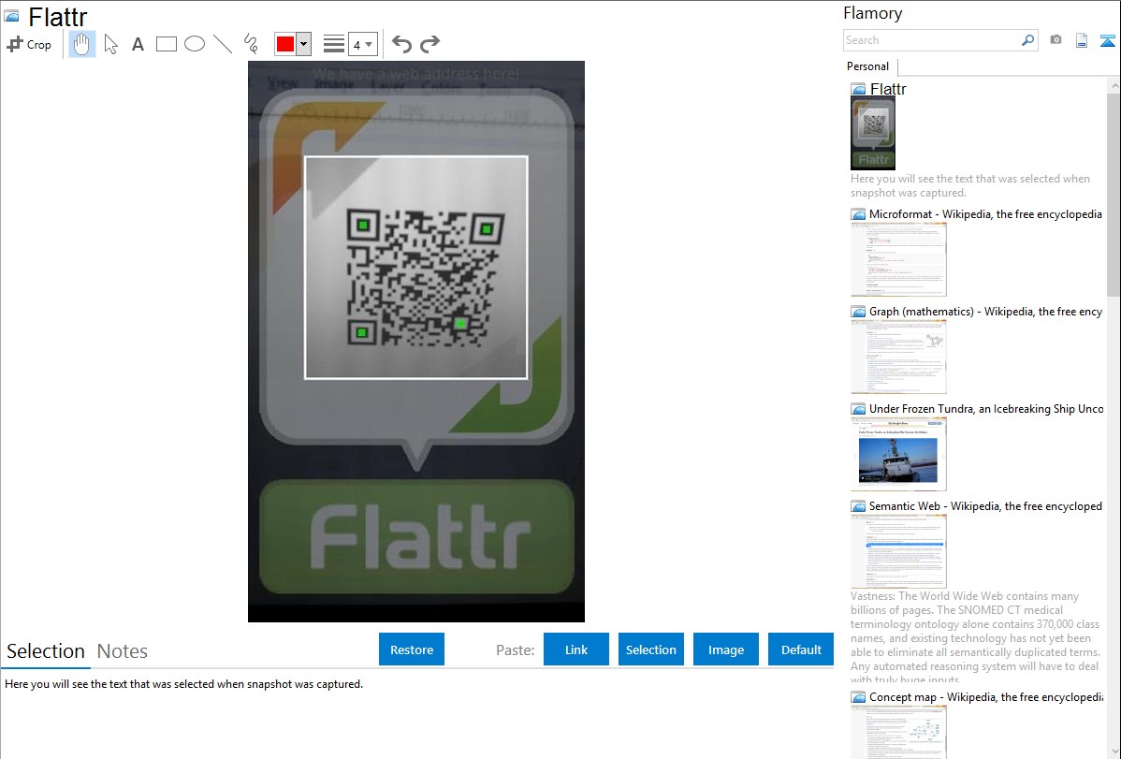The height and width of the screenshot is (759, 1121).
Task: Click the Graph (mathematics) - Wikipedia title
Action: pyautogui.click(x=985, y=312)
